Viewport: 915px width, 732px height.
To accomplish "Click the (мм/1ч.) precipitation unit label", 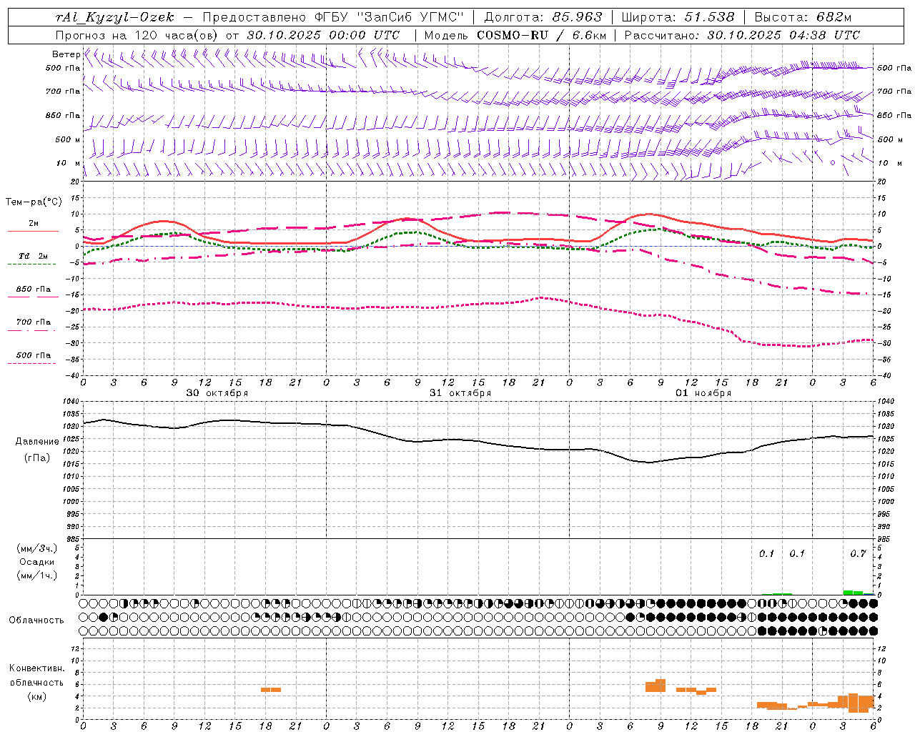I will [37, 575].
